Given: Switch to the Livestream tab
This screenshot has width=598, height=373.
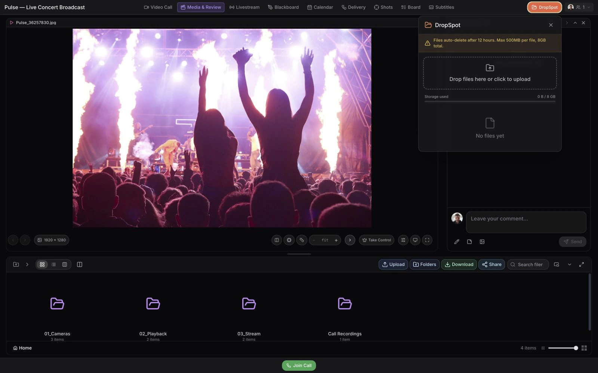Looking at the screenshot, I should (x=244, y=7).
